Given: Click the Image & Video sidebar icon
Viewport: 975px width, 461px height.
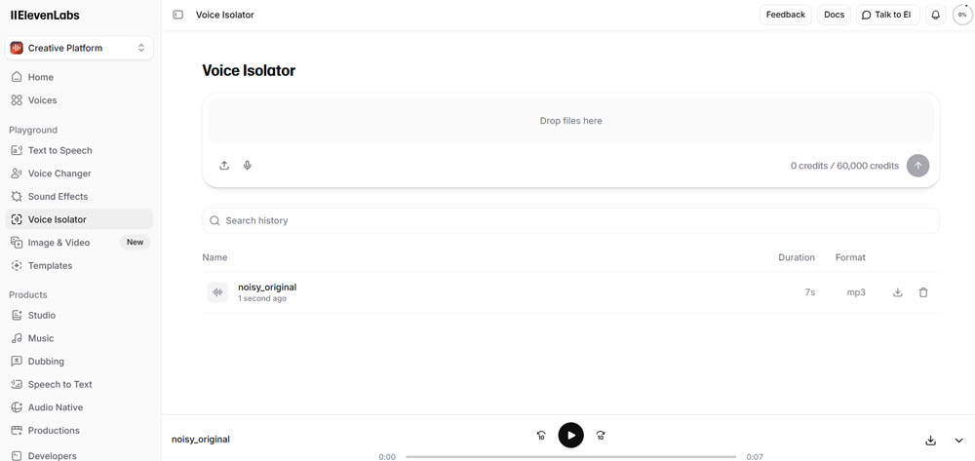Looking at the screenshot, I should tap(17, 243).
